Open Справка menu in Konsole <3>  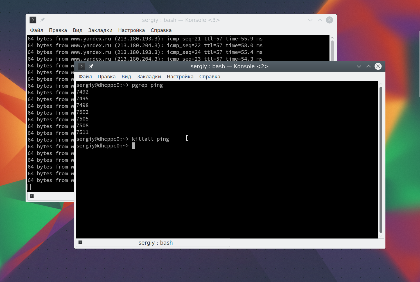161,30
